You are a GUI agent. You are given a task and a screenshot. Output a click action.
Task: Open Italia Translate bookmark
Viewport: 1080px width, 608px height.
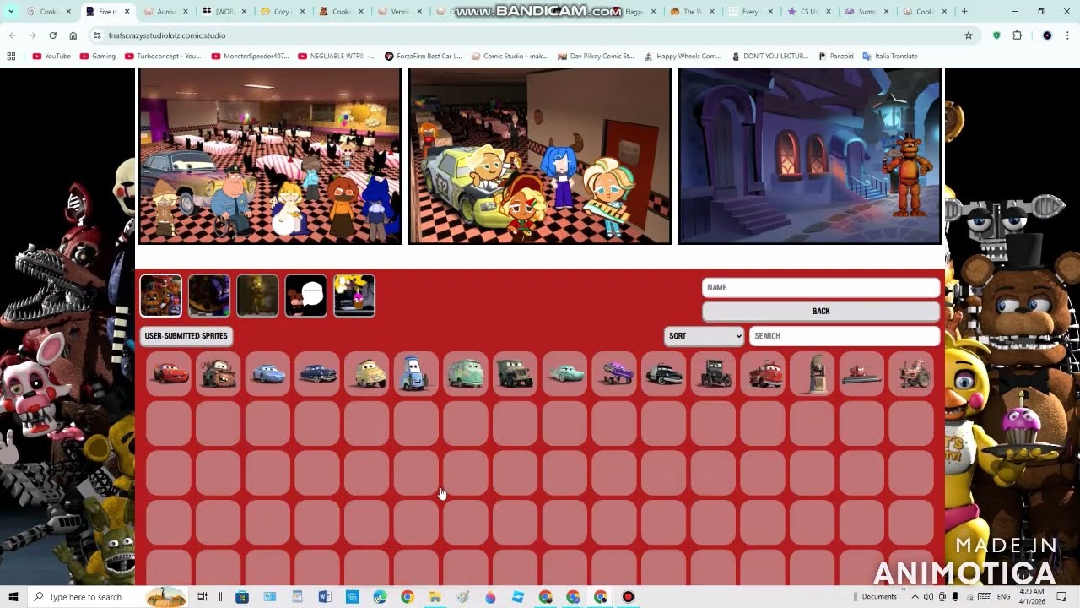(x=889, y=56)
